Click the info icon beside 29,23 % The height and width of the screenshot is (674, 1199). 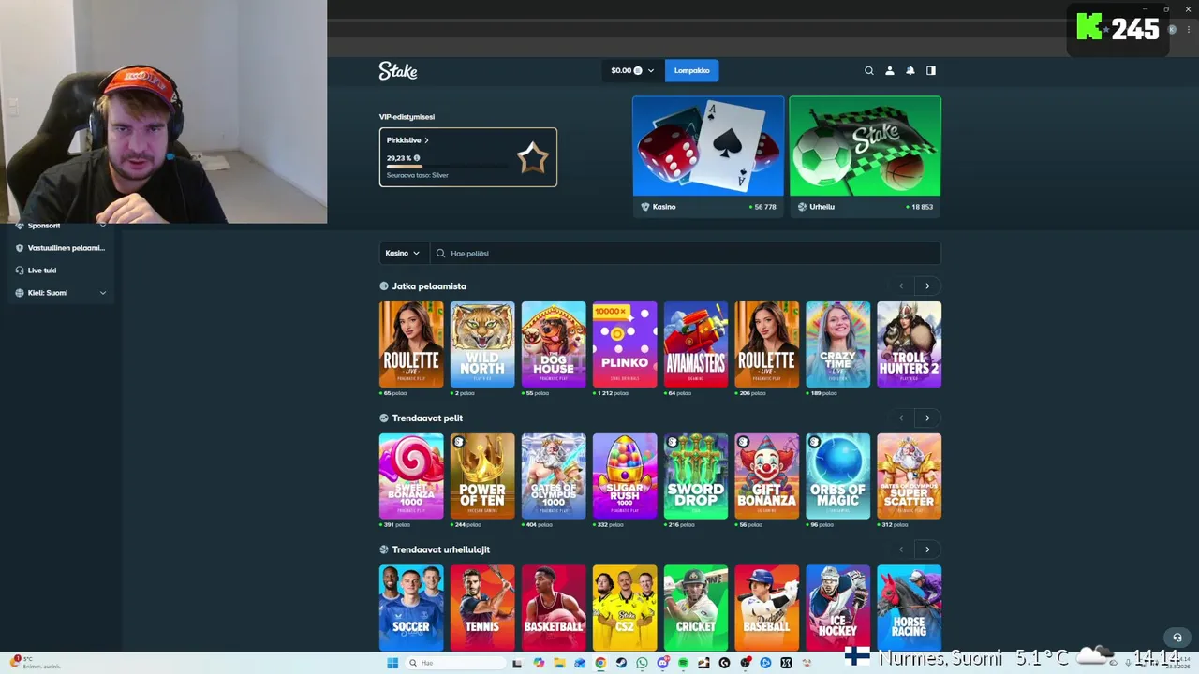click(x=417, y=158)
